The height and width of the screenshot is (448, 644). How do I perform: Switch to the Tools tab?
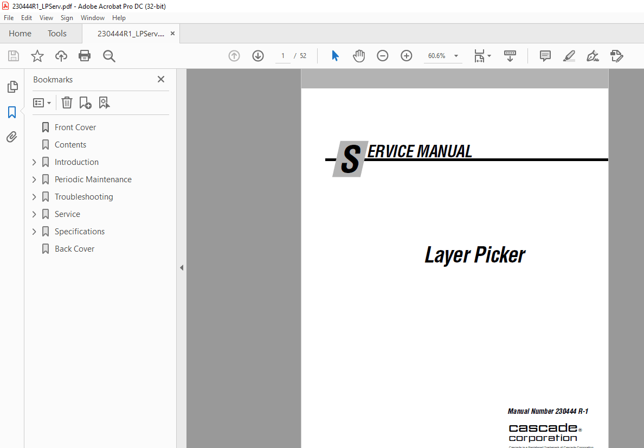(x=56, y=33)
